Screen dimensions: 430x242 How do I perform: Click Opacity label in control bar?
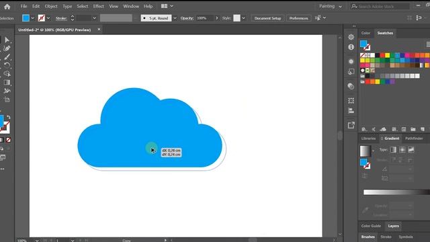[187, 18]
